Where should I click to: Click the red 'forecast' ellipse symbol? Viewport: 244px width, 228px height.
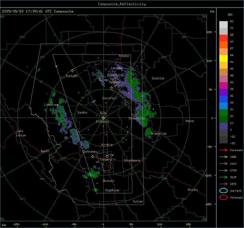pyautogui.click(x=223, y=197)
